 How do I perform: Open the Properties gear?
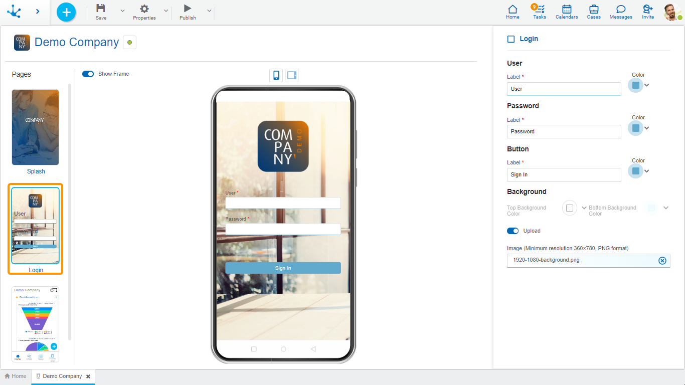144,9
